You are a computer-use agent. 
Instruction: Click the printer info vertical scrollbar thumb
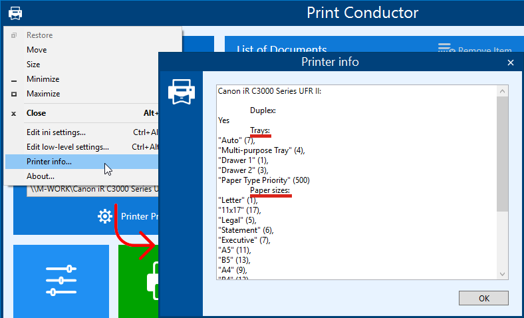pos(503,153)
